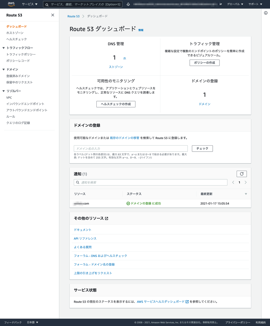The width and height of the screenshot is (270, 326).
Task: Select the ドメインの登録 に成功 status
Action: tap(144, 203)
